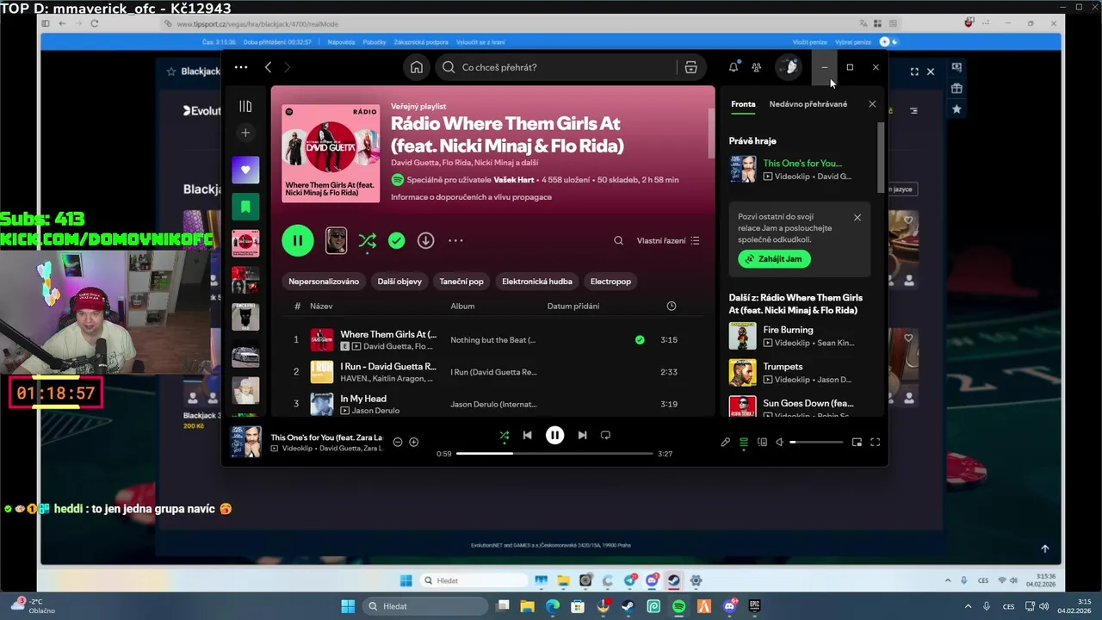Toggle playlist shuffle next to preview thumbnail
This screenshot has height=620, width=1102.
click(x=368, y=241)
